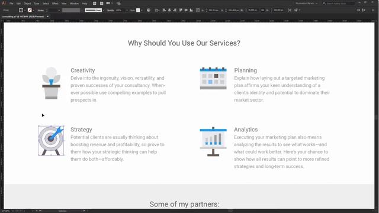Open the zoom level dropdown in status bar
Screen dimensions: 379x213
[12, 211]
